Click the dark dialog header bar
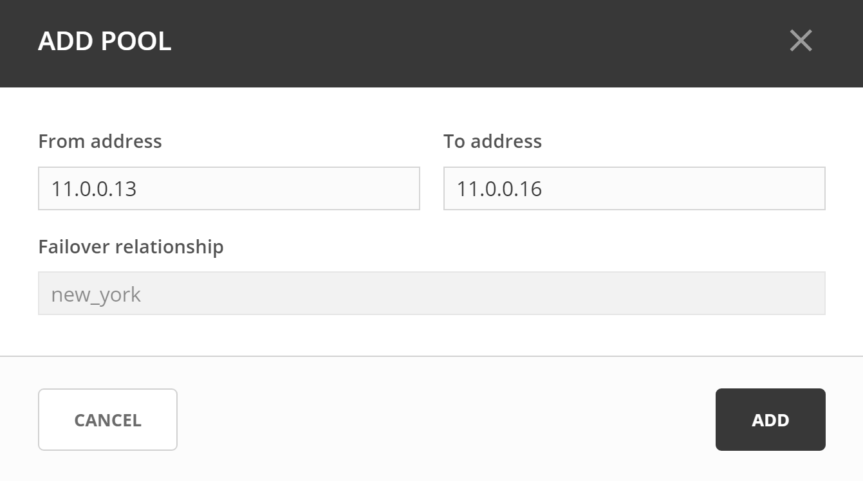The width and height of the screenshot is (863, 481). tap(450, 42)
